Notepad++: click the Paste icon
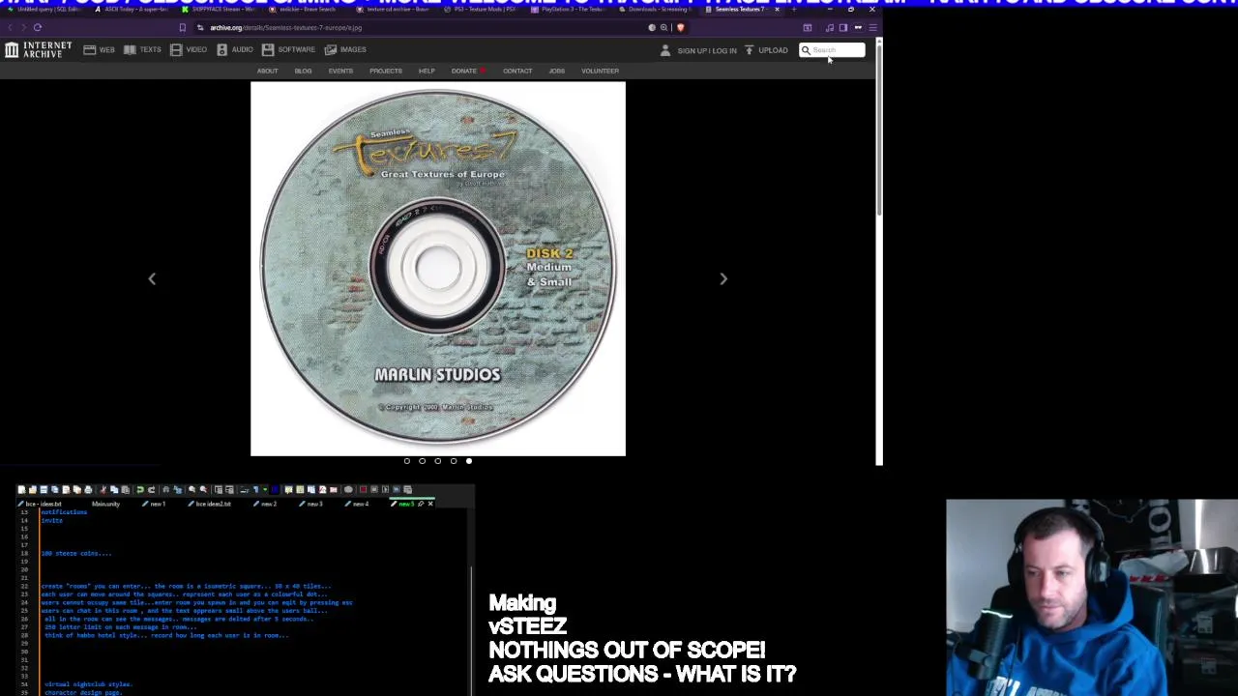 tap(126, 489)
